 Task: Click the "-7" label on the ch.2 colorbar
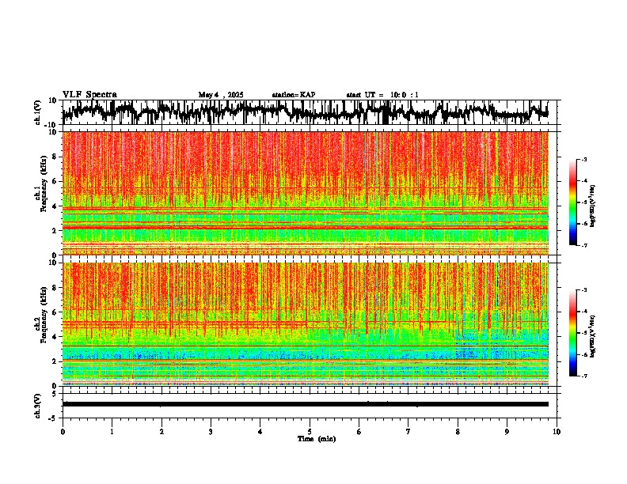pos(583,376)
